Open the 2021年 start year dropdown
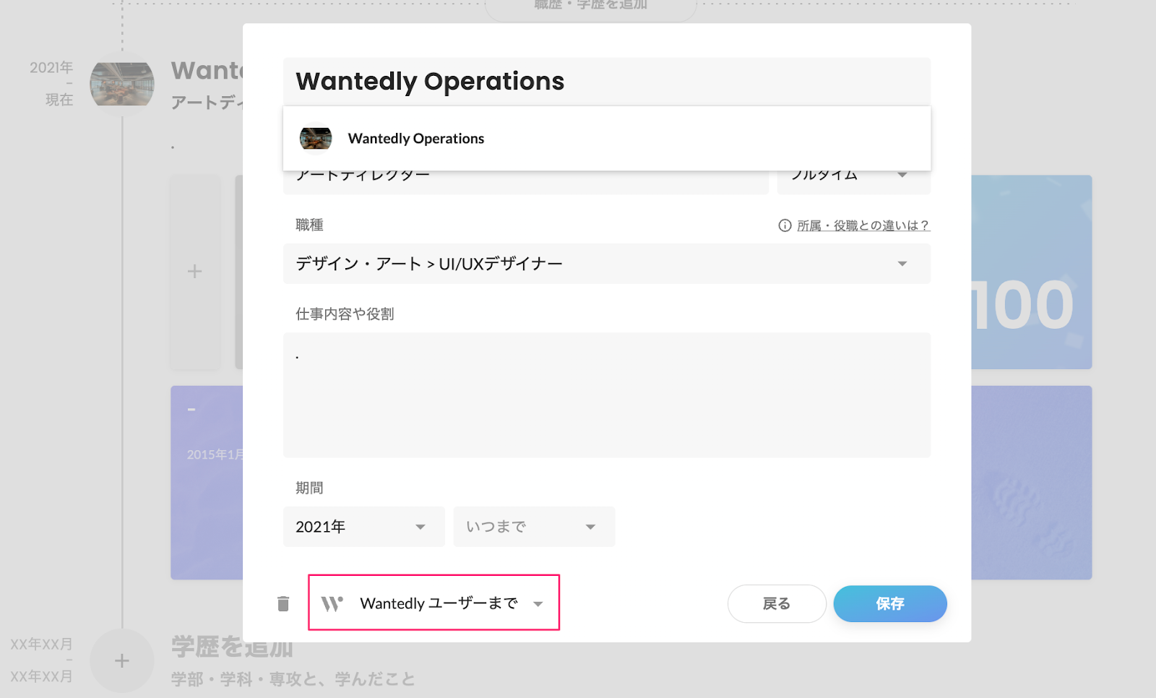The image size is (1156, 698). pos(363,527)
